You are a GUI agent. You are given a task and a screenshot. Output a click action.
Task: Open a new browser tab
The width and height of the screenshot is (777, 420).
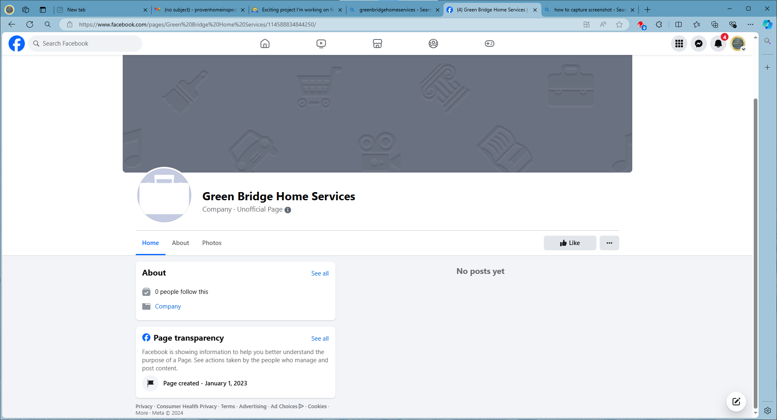(x=647, y=10)
